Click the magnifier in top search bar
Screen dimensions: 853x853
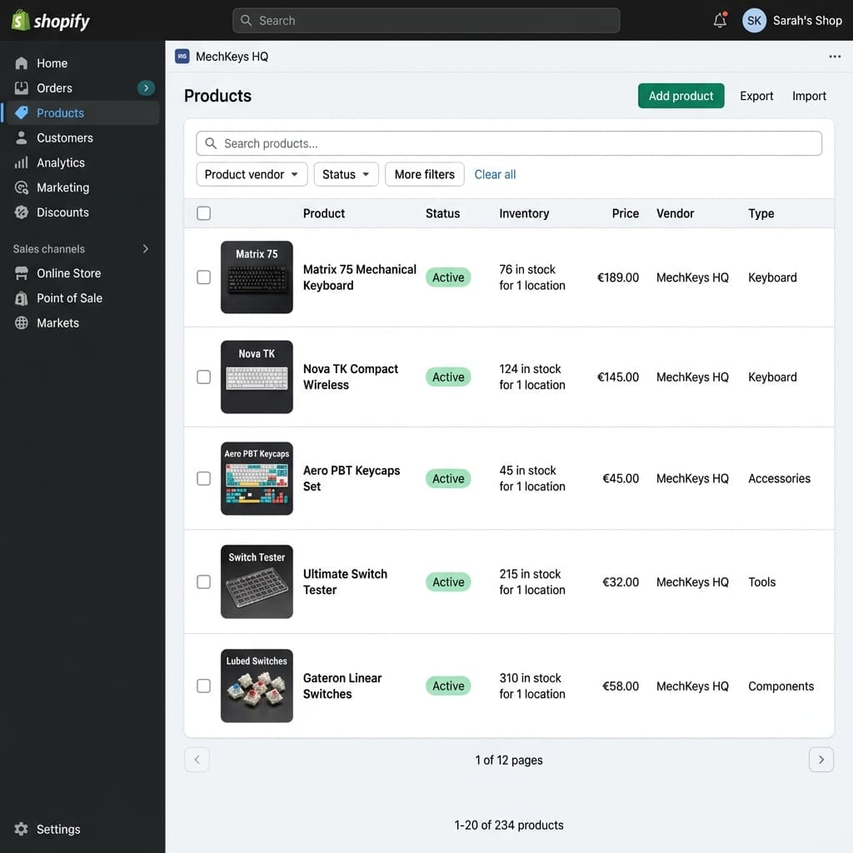(246, 21)
